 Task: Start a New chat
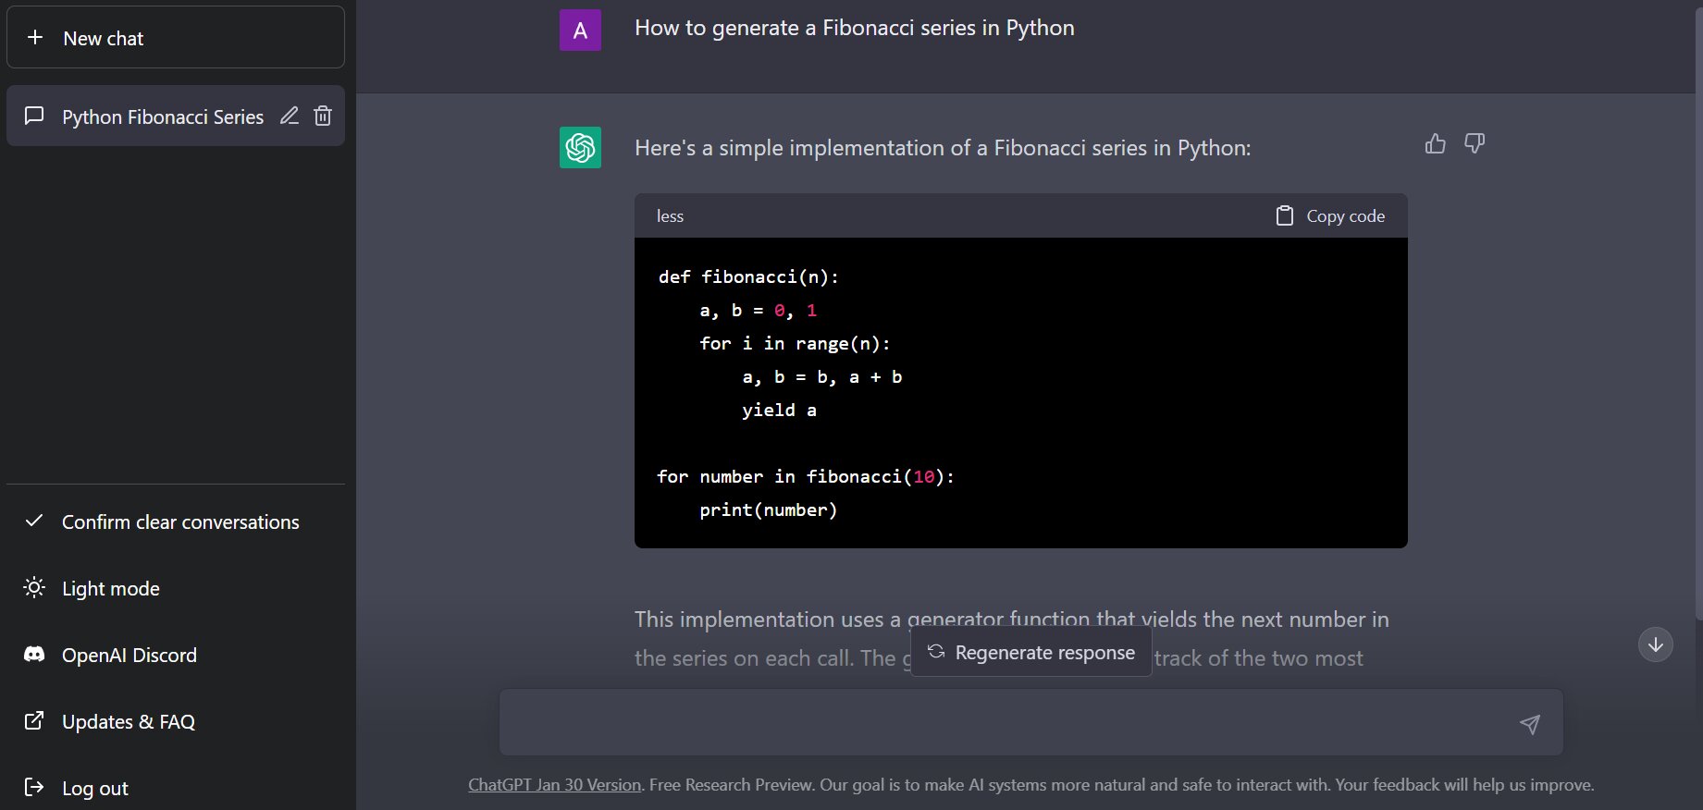(x=176, y=38)
